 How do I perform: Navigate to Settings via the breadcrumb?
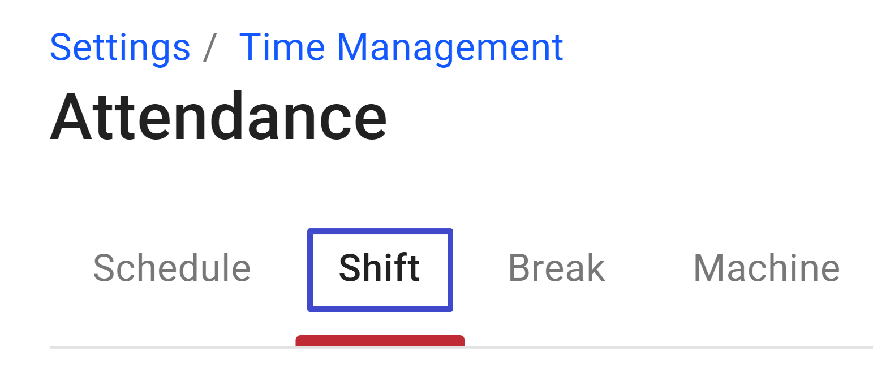(120, 47)
